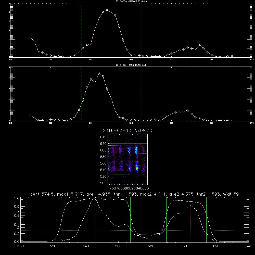Select the "ave2 4.375" header value

coord(181,194)
